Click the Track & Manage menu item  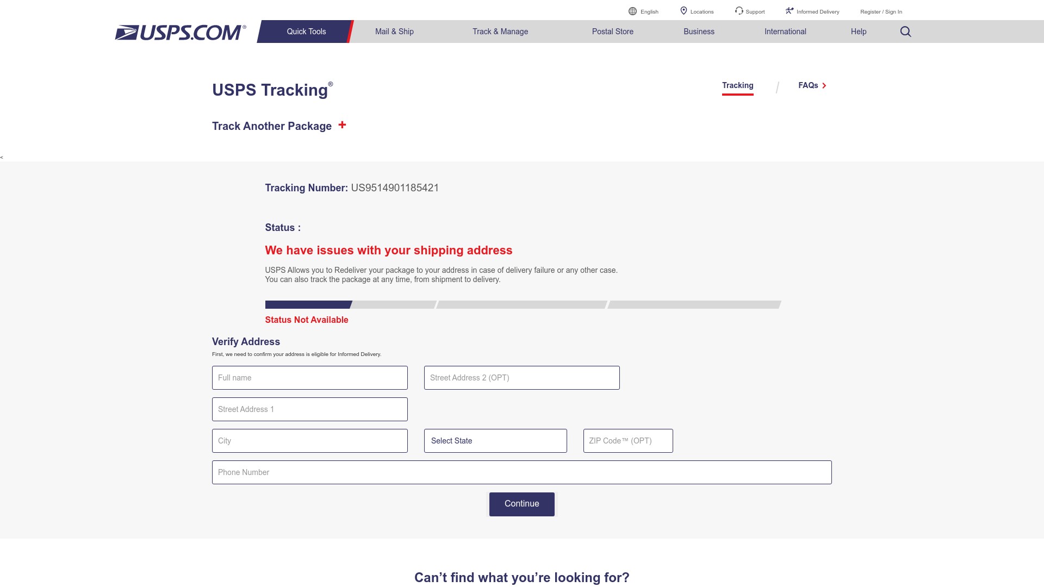(x=500, y=32)
